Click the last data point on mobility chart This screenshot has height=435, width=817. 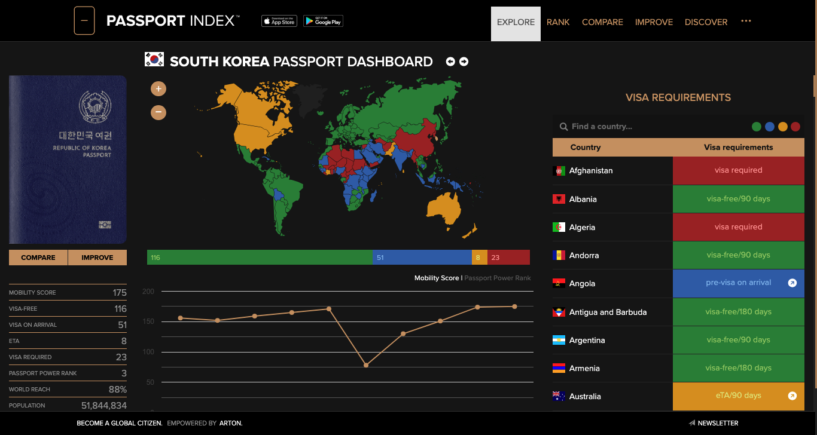coord(514,307)
